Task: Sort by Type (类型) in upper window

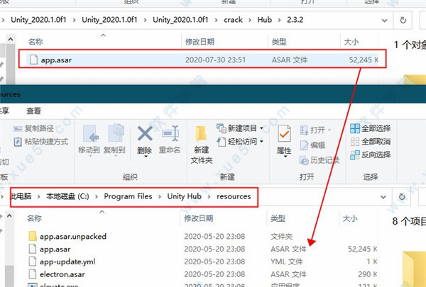Action: (x=279, y=42)
